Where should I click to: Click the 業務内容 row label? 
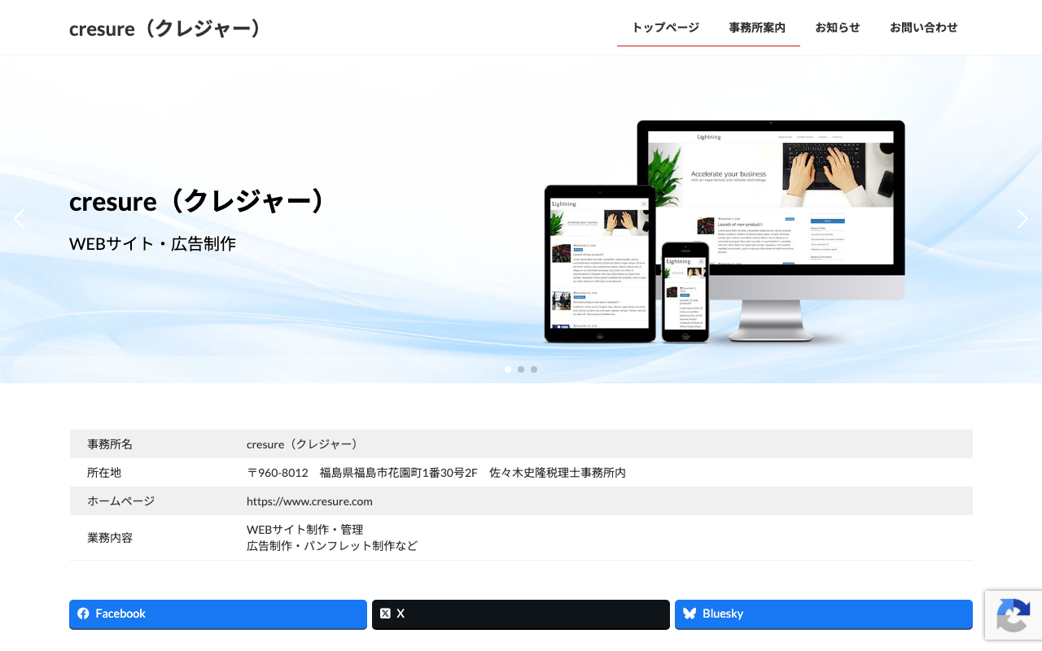click(x=110, y=538)
